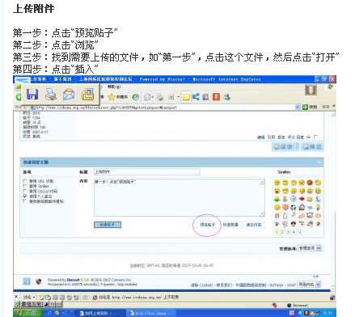
Task: Open the Windows Start button
Action: click(x=27, y=313)
